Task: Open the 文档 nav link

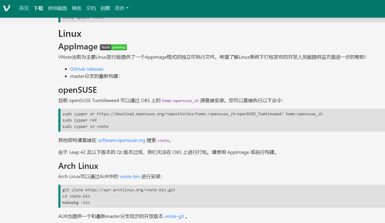Action: [91, 8]
